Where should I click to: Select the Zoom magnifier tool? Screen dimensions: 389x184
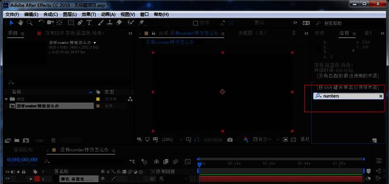(30, 23)
